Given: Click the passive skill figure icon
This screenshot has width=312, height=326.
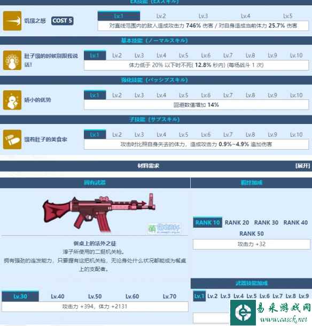Looking at the screenshot, I should coord(12,100).
